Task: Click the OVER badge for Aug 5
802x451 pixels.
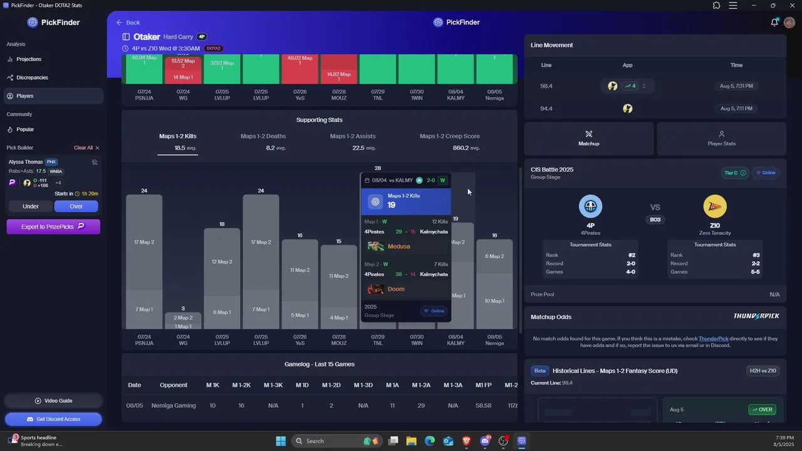Action: (762, 410)
